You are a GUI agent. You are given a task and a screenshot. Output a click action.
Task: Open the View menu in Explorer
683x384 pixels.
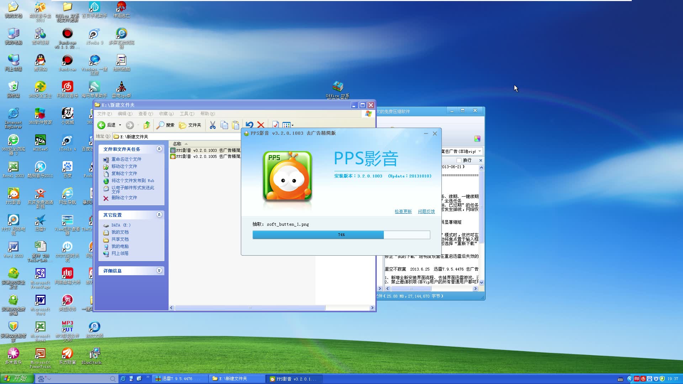click(x=145, y=114)
